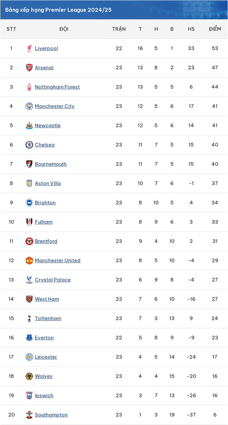The width and height of the screenshot is (228, 425).
Task: Click the Chelsea club crest icon
Action: 29,145
